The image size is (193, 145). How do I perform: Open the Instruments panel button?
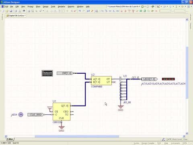(175, 143)
